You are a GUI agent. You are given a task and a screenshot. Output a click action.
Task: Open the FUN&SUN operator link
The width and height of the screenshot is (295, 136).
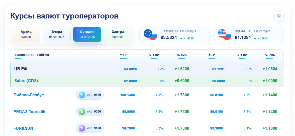click(23, 128)
